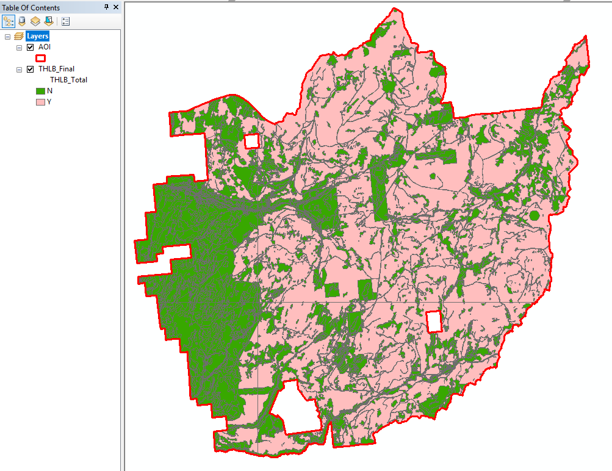Toggle the THLB_Final layer checkbox

pyautogui.click(x=30, y=69)
